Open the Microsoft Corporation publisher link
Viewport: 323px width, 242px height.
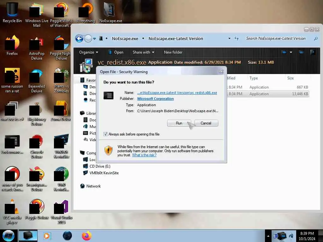pyautogui.click(x=156, y=99)
